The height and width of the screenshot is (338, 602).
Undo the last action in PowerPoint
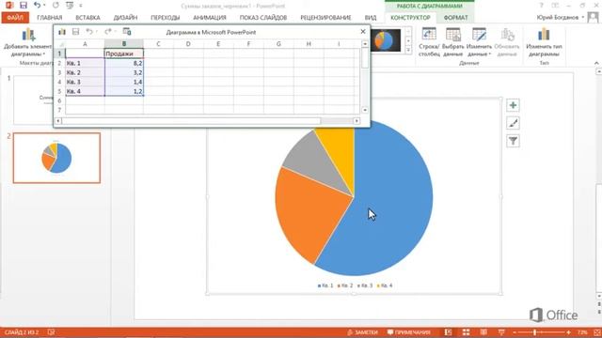click(37, 6)
